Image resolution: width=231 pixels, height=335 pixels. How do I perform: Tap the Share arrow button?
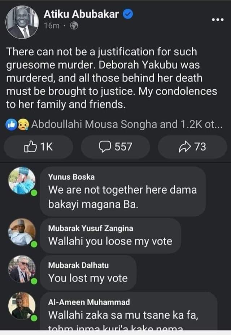[x=192, y=147]
